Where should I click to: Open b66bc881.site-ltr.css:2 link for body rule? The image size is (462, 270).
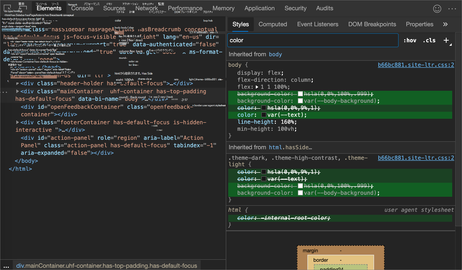coord(416,65)
